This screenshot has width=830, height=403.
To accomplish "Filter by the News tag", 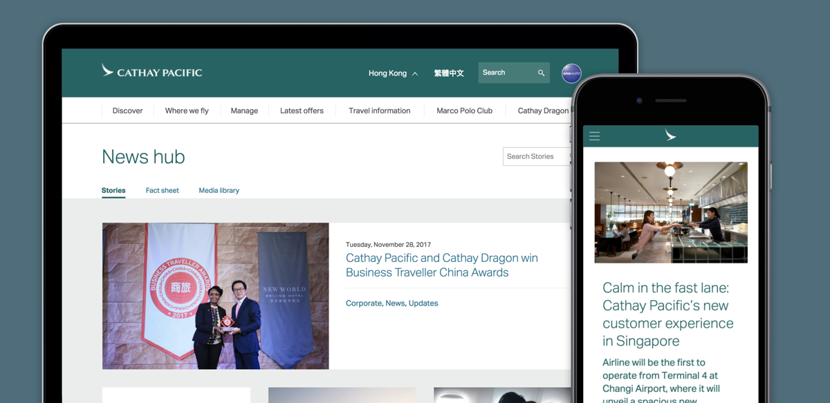I will pyautogui.click(x=395, y=303).
